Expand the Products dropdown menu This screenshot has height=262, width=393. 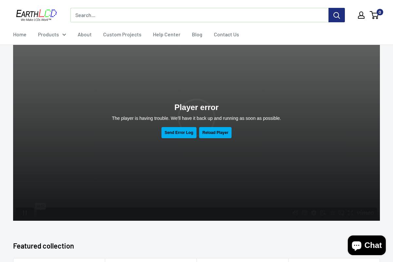(x=52, y=34)
